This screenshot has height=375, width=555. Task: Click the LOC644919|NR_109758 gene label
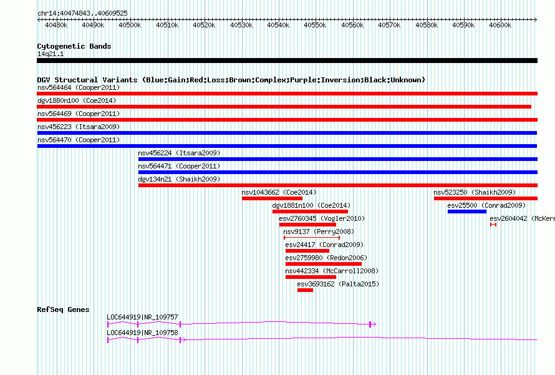pos(142,333)
